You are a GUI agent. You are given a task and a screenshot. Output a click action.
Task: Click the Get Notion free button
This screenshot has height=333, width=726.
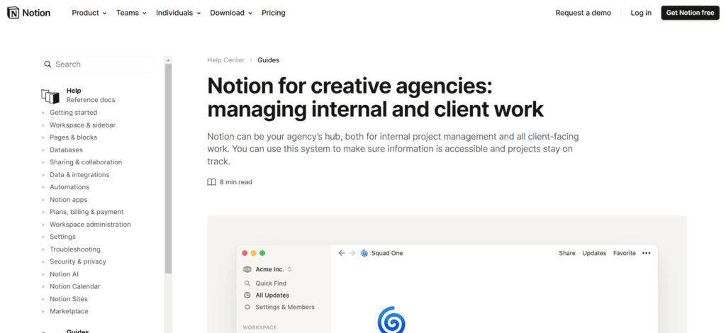689,13
